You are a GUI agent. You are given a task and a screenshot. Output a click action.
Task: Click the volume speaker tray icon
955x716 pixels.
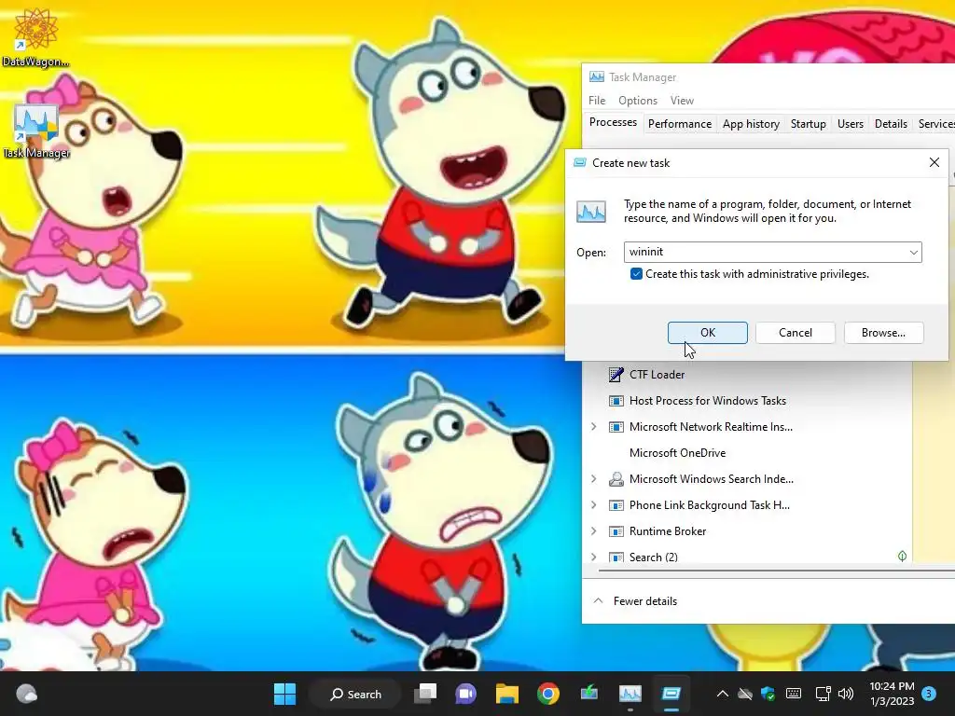tap(845, 694)
